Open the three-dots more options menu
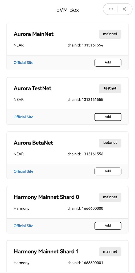The height and width of the screenshot is (273, 135). coord(111,9)
